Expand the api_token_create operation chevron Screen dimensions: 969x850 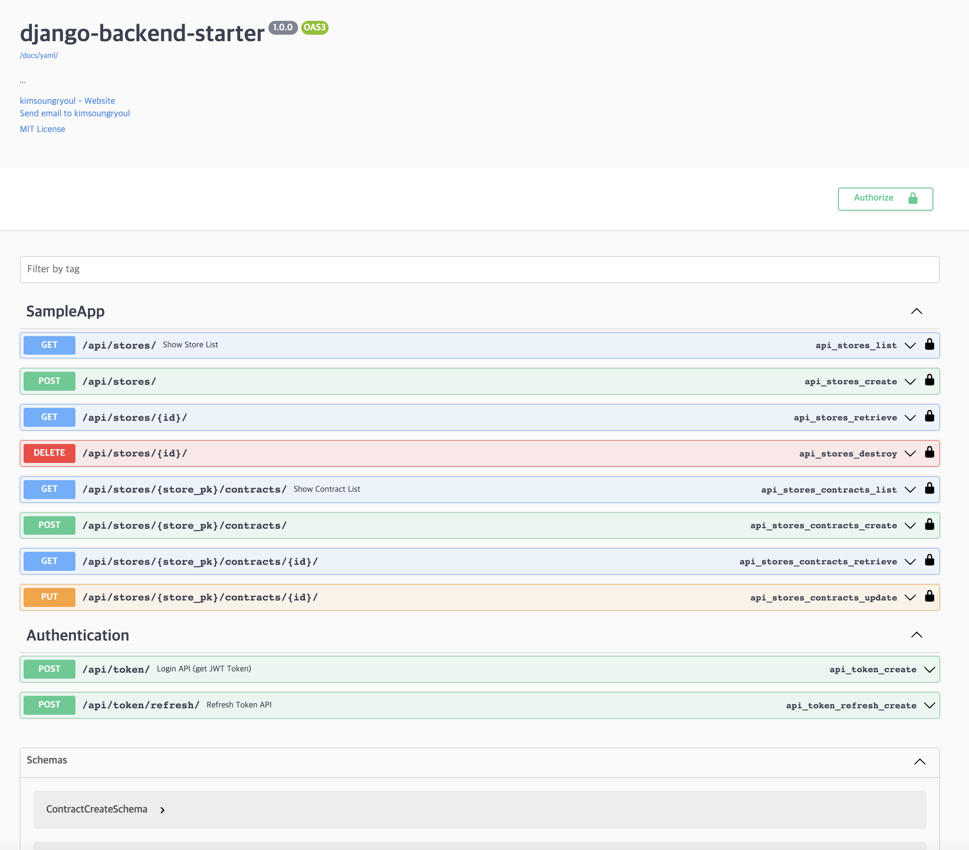[x=929, y=670]
